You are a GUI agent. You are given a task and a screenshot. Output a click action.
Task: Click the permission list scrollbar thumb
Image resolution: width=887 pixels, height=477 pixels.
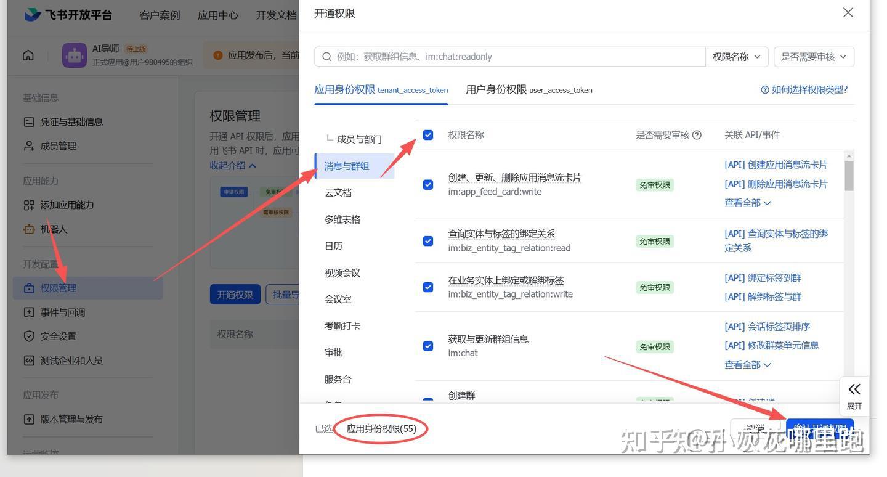pyautogui.click(x=849, y=176)
